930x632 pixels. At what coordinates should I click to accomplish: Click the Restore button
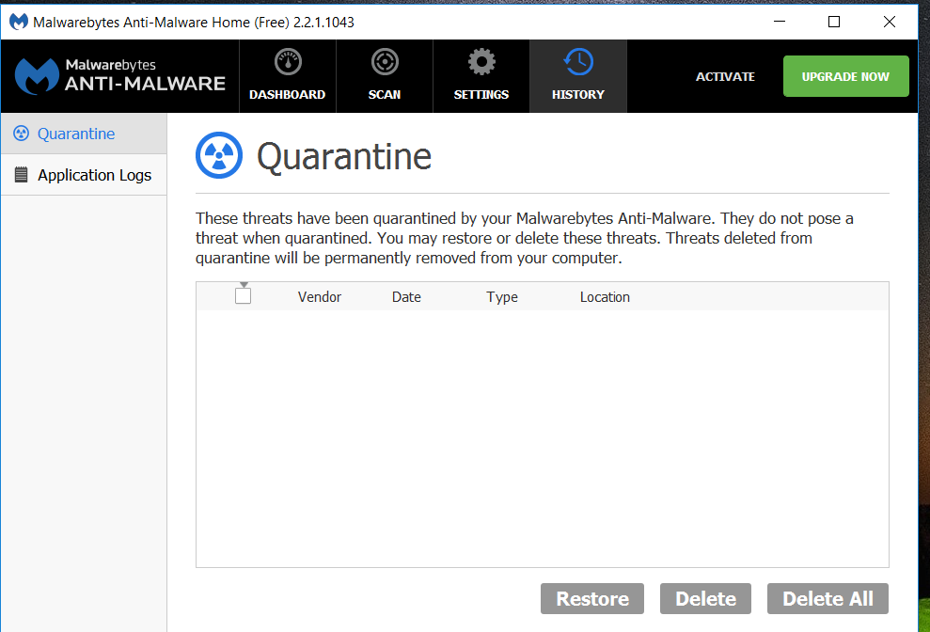click(591, 598)
